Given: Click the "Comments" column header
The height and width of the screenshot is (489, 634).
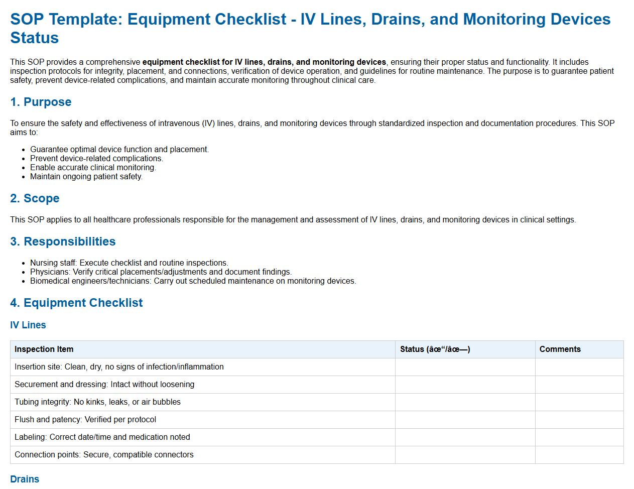Looking at the screenshot, I should click(x=560, y=349).
